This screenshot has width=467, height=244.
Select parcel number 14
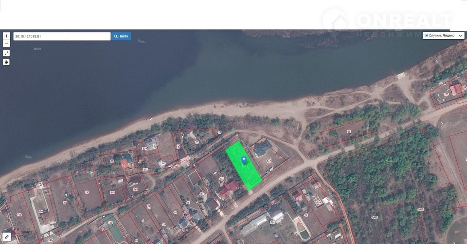[86, 192]
